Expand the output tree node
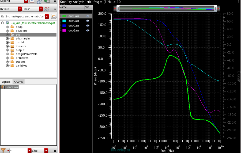Image resolution: width=241 pixels, height=153 pixels. (7, 50)
